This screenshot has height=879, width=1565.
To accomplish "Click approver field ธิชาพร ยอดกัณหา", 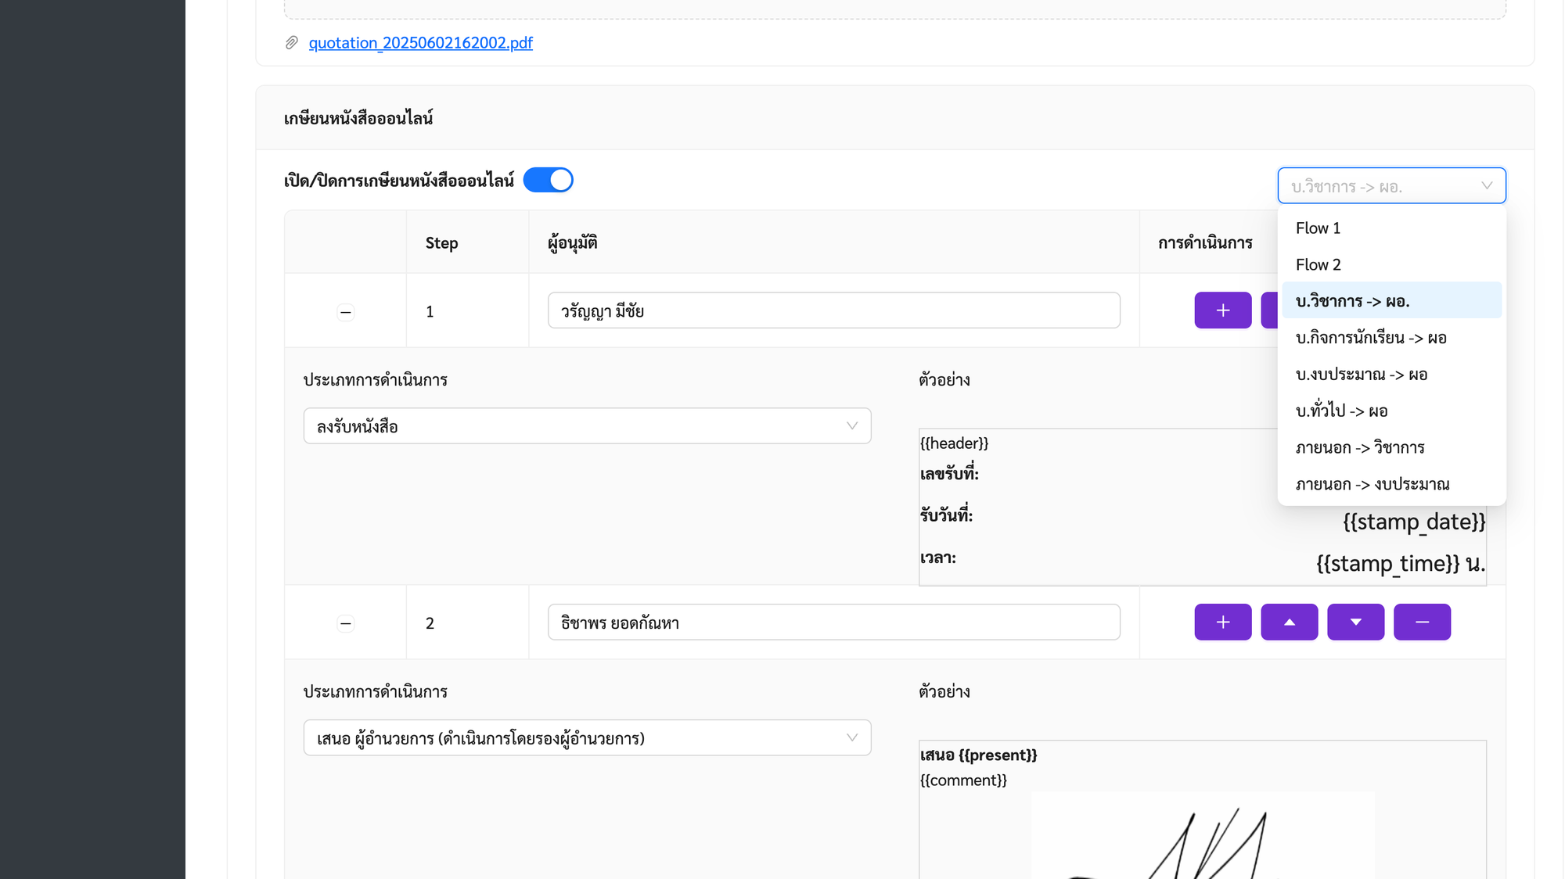I will click(x=833, y=622).
